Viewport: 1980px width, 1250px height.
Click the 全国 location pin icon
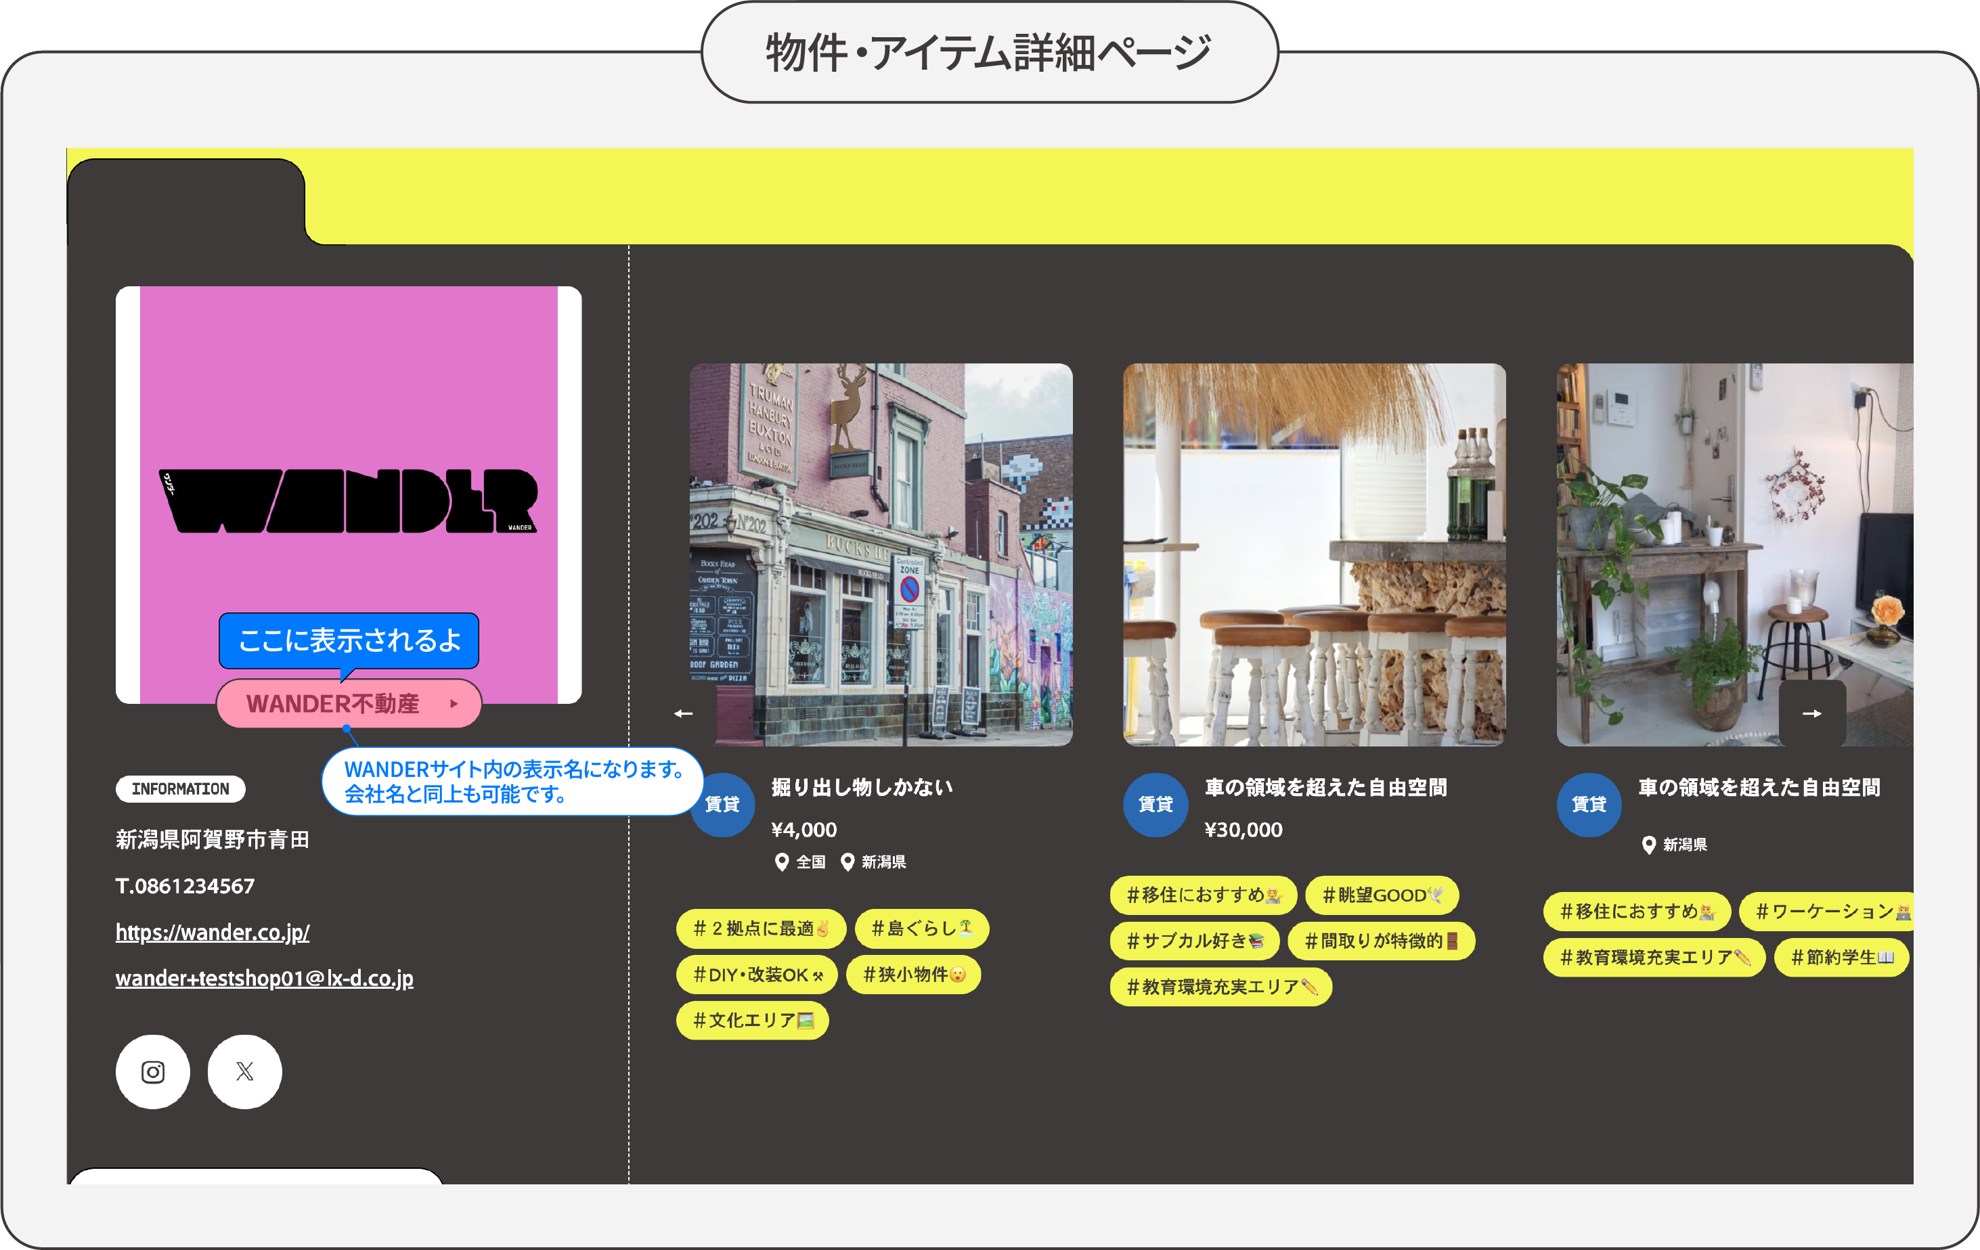(x=782, y=862)
